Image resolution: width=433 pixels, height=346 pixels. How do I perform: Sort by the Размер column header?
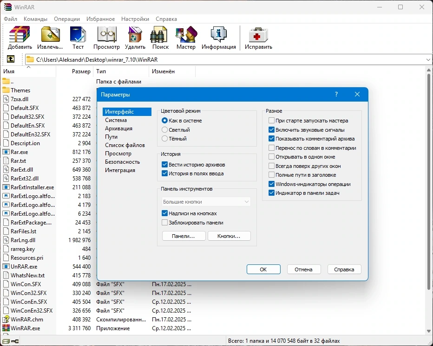click(75, 71)
